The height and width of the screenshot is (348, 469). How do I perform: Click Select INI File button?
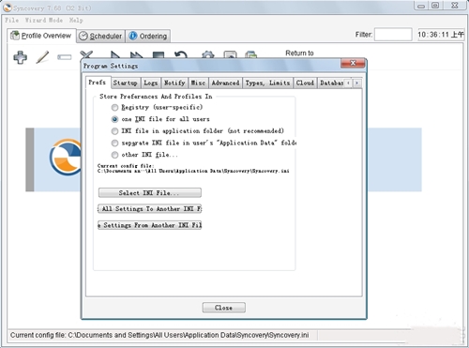coord(150,192)
